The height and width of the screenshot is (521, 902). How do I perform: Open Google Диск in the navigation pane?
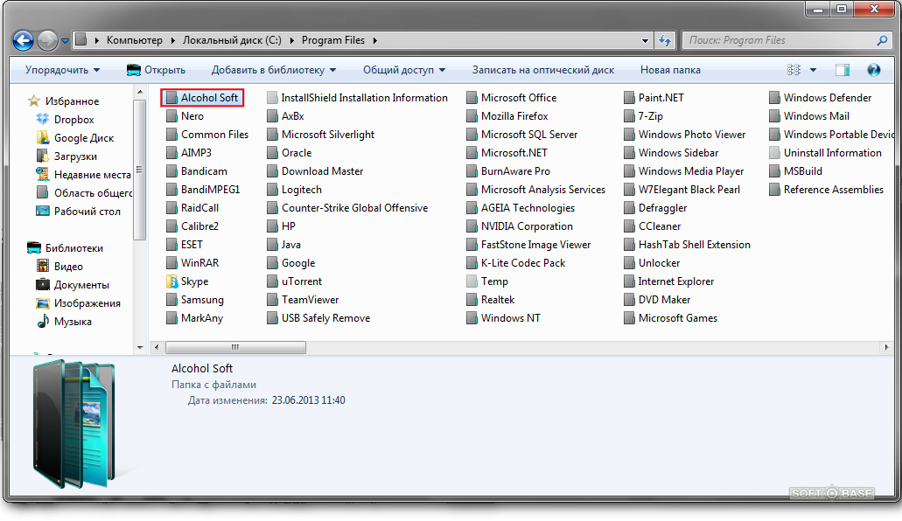coord(83,138)
